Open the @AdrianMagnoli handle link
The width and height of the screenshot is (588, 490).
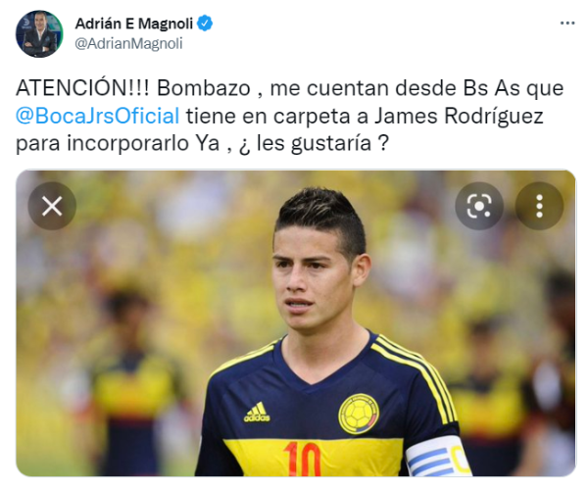(128, 43)
